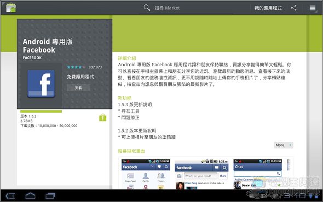The height and width of the screenshot is (202, 323).
Task: Tap the Facebook app icon
Action: pos(41,84)
